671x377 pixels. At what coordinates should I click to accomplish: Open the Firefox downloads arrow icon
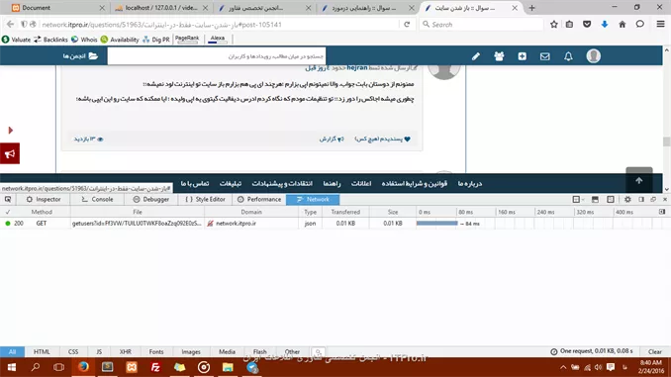(x=605, y=25)
